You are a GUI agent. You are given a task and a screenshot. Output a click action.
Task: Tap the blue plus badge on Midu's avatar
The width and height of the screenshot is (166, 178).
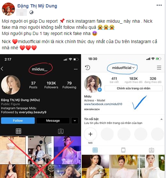tap(100, 90)
